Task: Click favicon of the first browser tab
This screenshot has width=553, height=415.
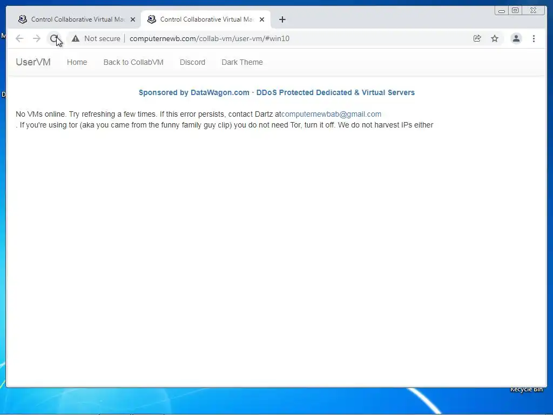Action: click(23, 19)
